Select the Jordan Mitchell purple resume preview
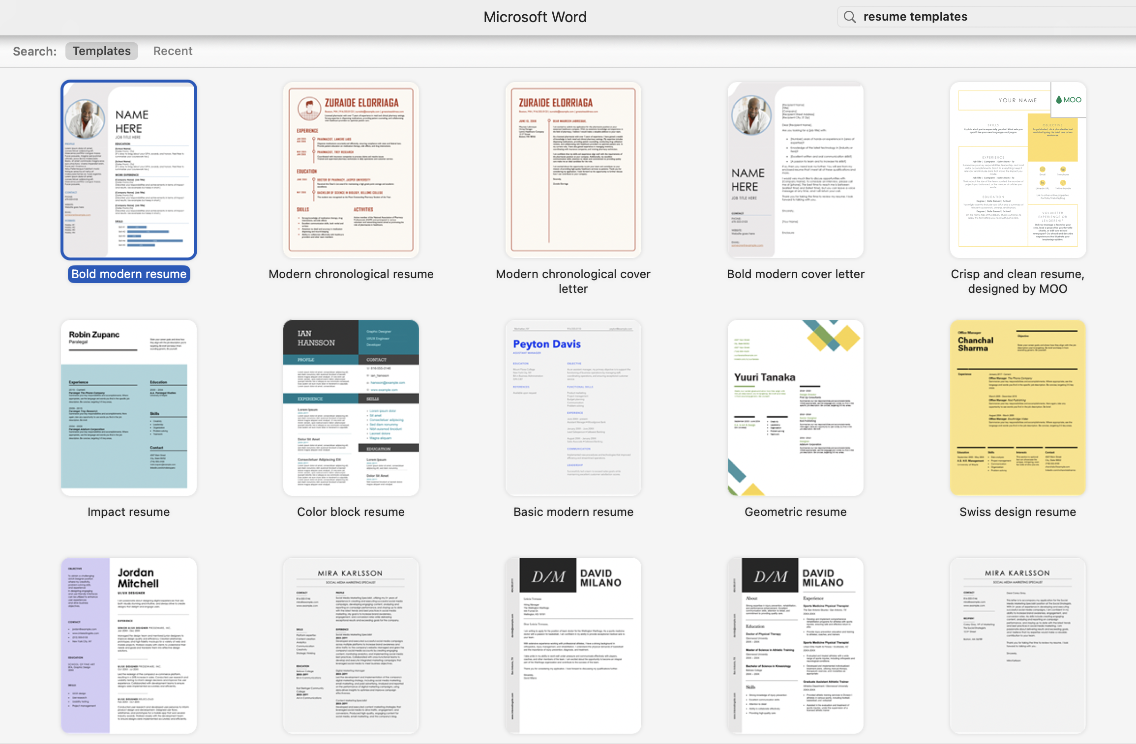This screenshot has height=744, width=1136. (x=128, y=645)
